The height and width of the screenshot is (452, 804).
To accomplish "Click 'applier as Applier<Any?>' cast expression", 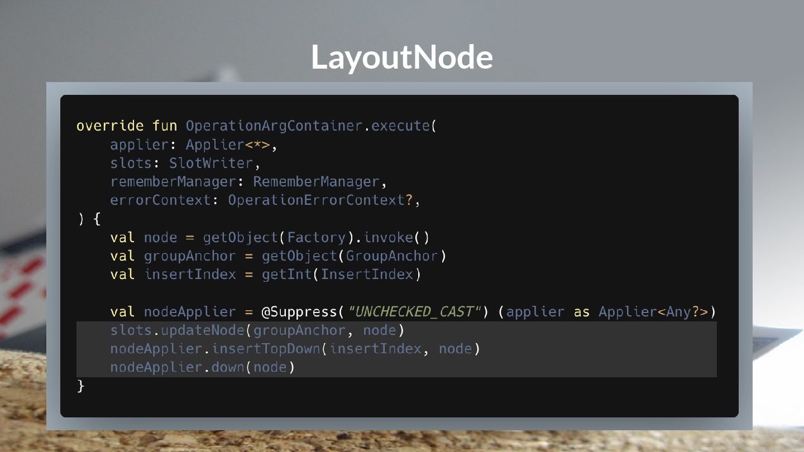I will click(607, 311).
